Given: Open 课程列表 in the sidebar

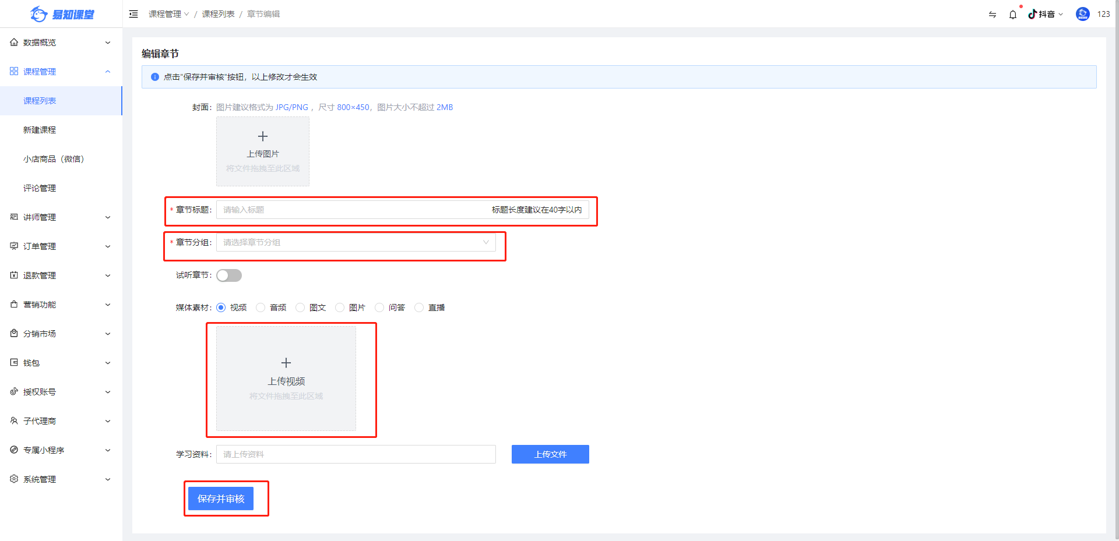Looking at the screenshot, I should pyautogui.click(x=61, y=101).
